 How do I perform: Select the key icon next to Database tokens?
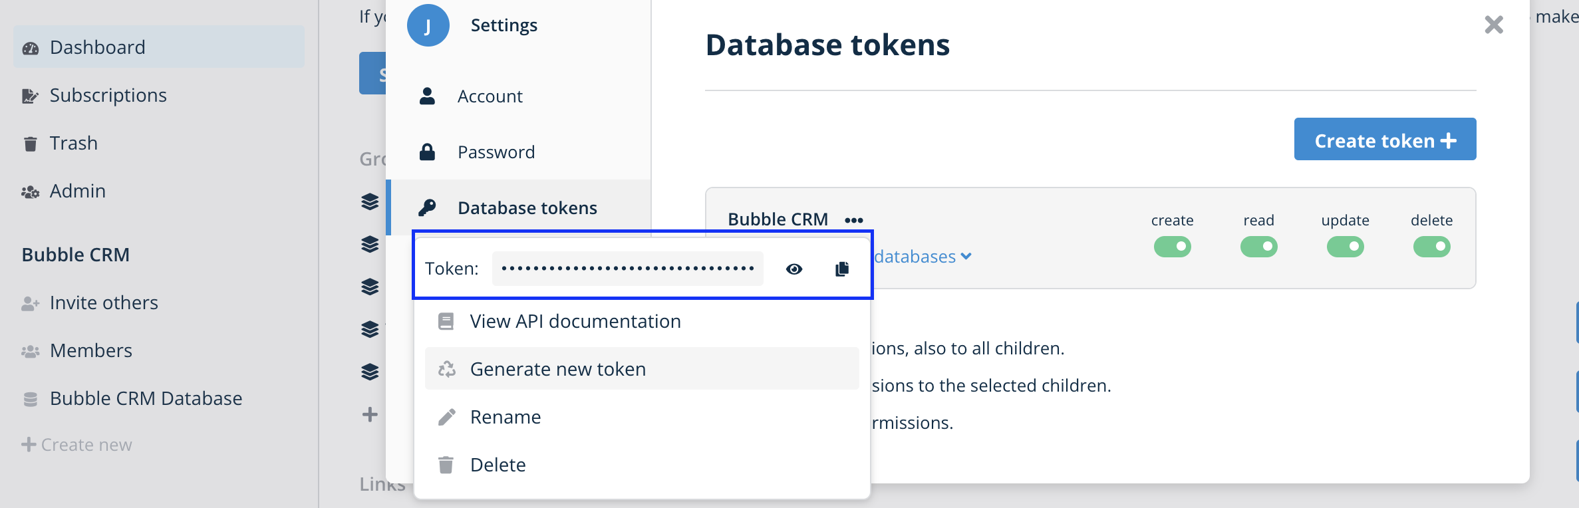click(428, 207)
